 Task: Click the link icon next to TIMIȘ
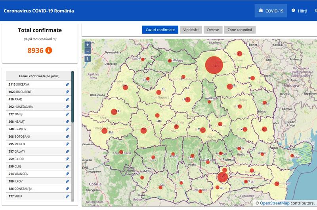[x=67, y=114]
